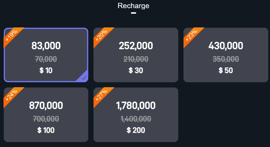
Task: Click the +27% bonus ribbon
Action: click(101, 95)
